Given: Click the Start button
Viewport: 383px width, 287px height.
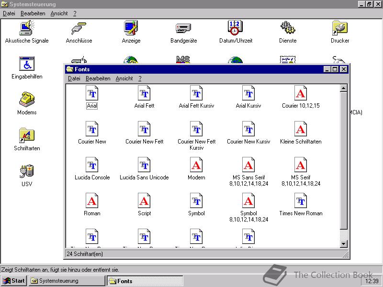Looking at the screenshot, I should click(14, 281).
